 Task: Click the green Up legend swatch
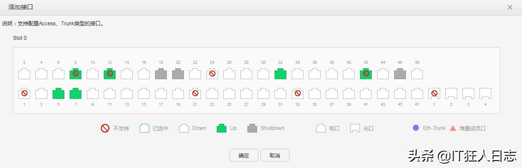pyautogui.click(x=222, y=128)
